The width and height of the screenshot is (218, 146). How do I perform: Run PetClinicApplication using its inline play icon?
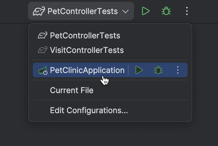139,70
